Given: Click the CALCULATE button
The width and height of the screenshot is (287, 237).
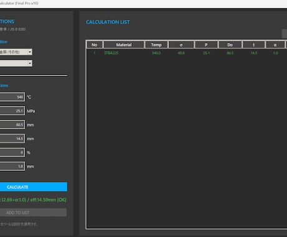Looking at the screenshot, I should (33, 187).
